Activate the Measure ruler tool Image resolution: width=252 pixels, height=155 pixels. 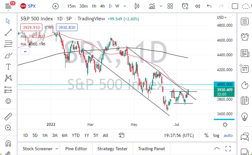coord(8,117)
